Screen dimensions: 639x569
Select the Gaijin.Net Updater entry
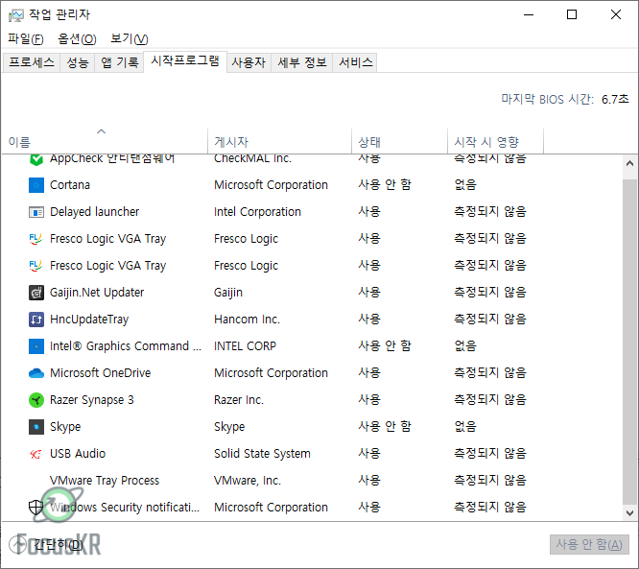[x=97, y=293]
